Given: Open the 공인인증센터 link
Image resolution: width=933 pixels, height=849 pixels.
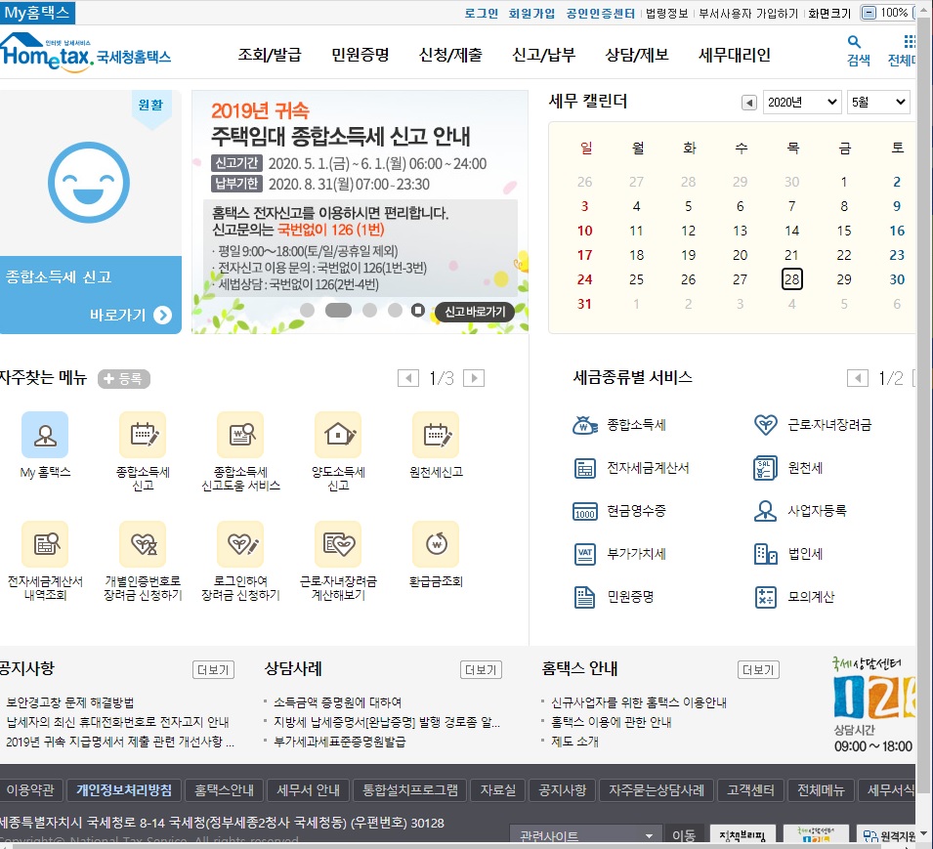Looking at the screenshot, I should [x=601, y=13].
